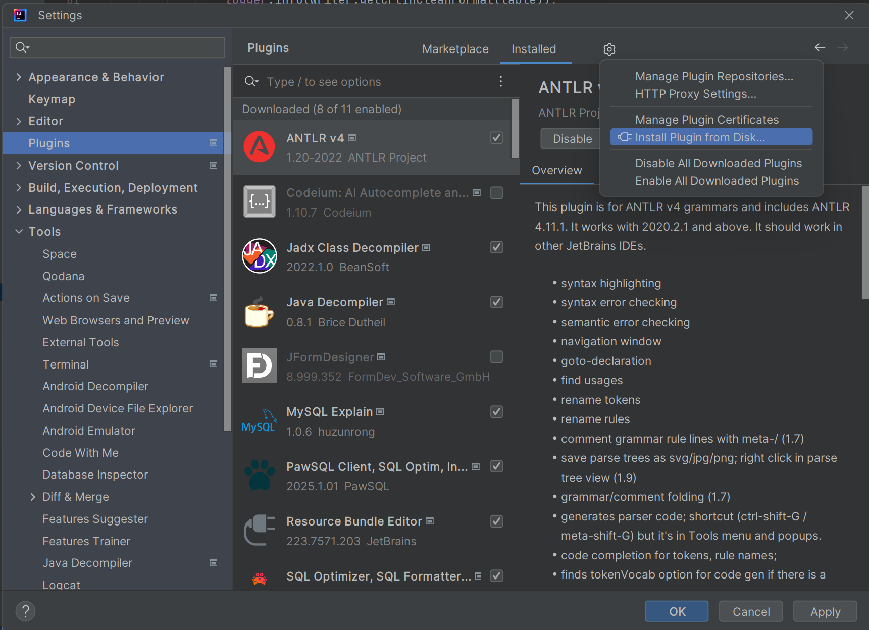Switch to the Marketplace tab
This screenshot has width=869, height=630.
tap(455, 49)
